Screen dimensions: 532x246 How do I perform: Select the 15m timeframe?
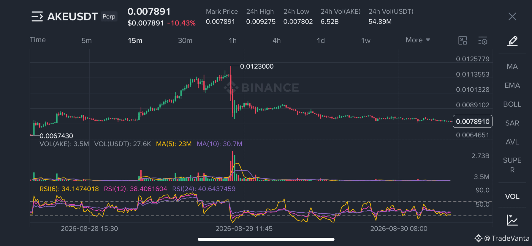point(135,40)
